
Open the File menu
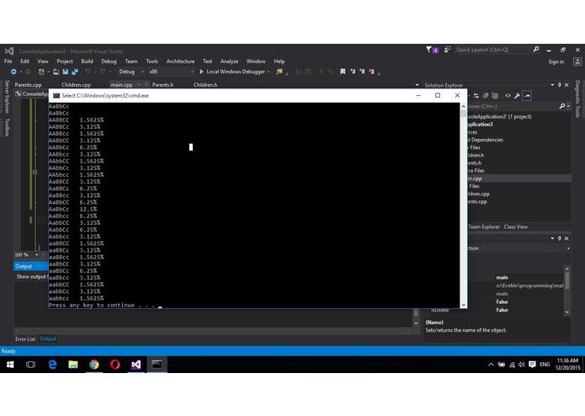[8, 61]
